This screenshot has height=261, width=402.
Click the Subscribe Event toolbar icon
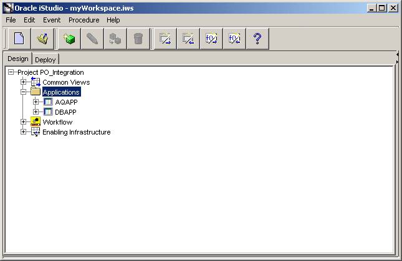(x=188, y=39)
